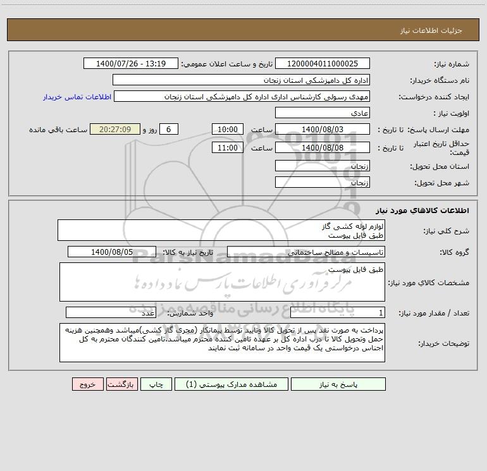Click the priority field 'عادی'
Image resolution: width=487 pixels, height=471 pixels.
coord(323,113)
